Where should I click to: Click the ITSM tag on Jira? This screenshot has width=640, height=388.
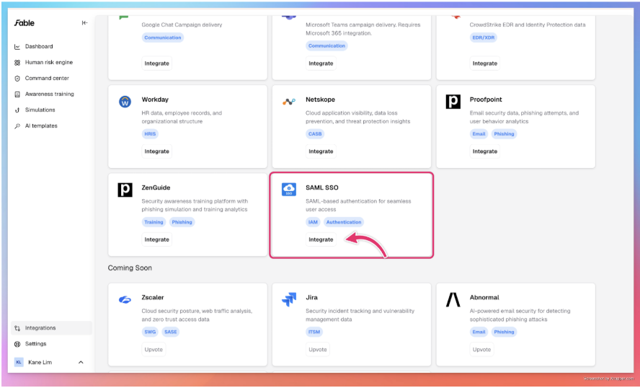pos(314,332)
